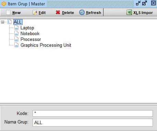
Task: Select the ALL root group
Action: (x=18, y=22)
